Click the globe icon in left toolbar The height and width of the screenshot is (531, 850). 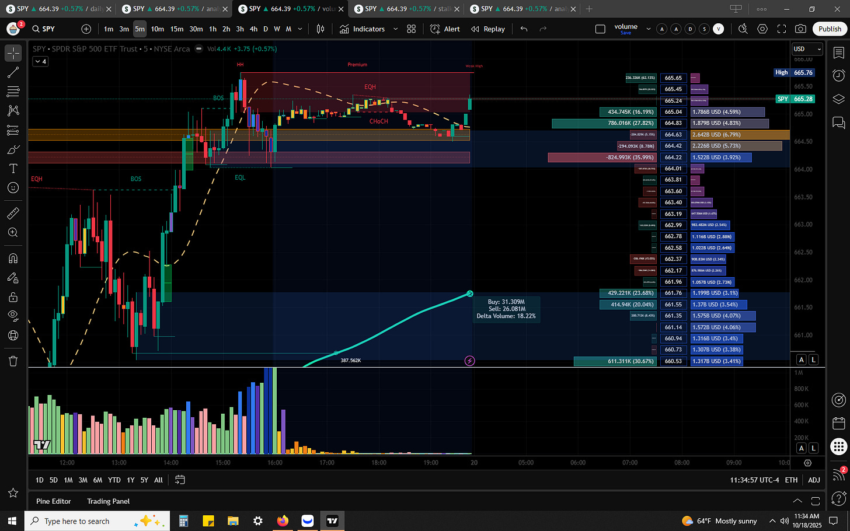point(13,336)
